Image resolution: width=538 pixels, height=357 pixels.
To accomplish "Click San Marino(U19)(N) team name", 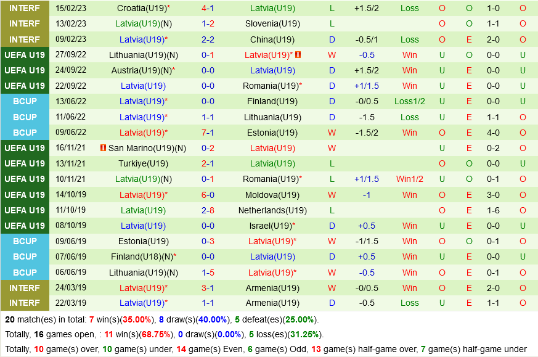I will (x=147, y=148).
